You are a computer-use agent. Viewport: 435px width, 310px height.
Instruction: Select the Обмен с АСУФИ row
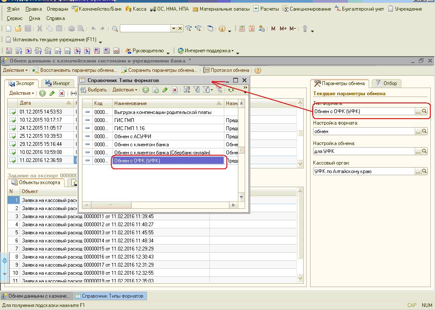click(x=133, y=137)
